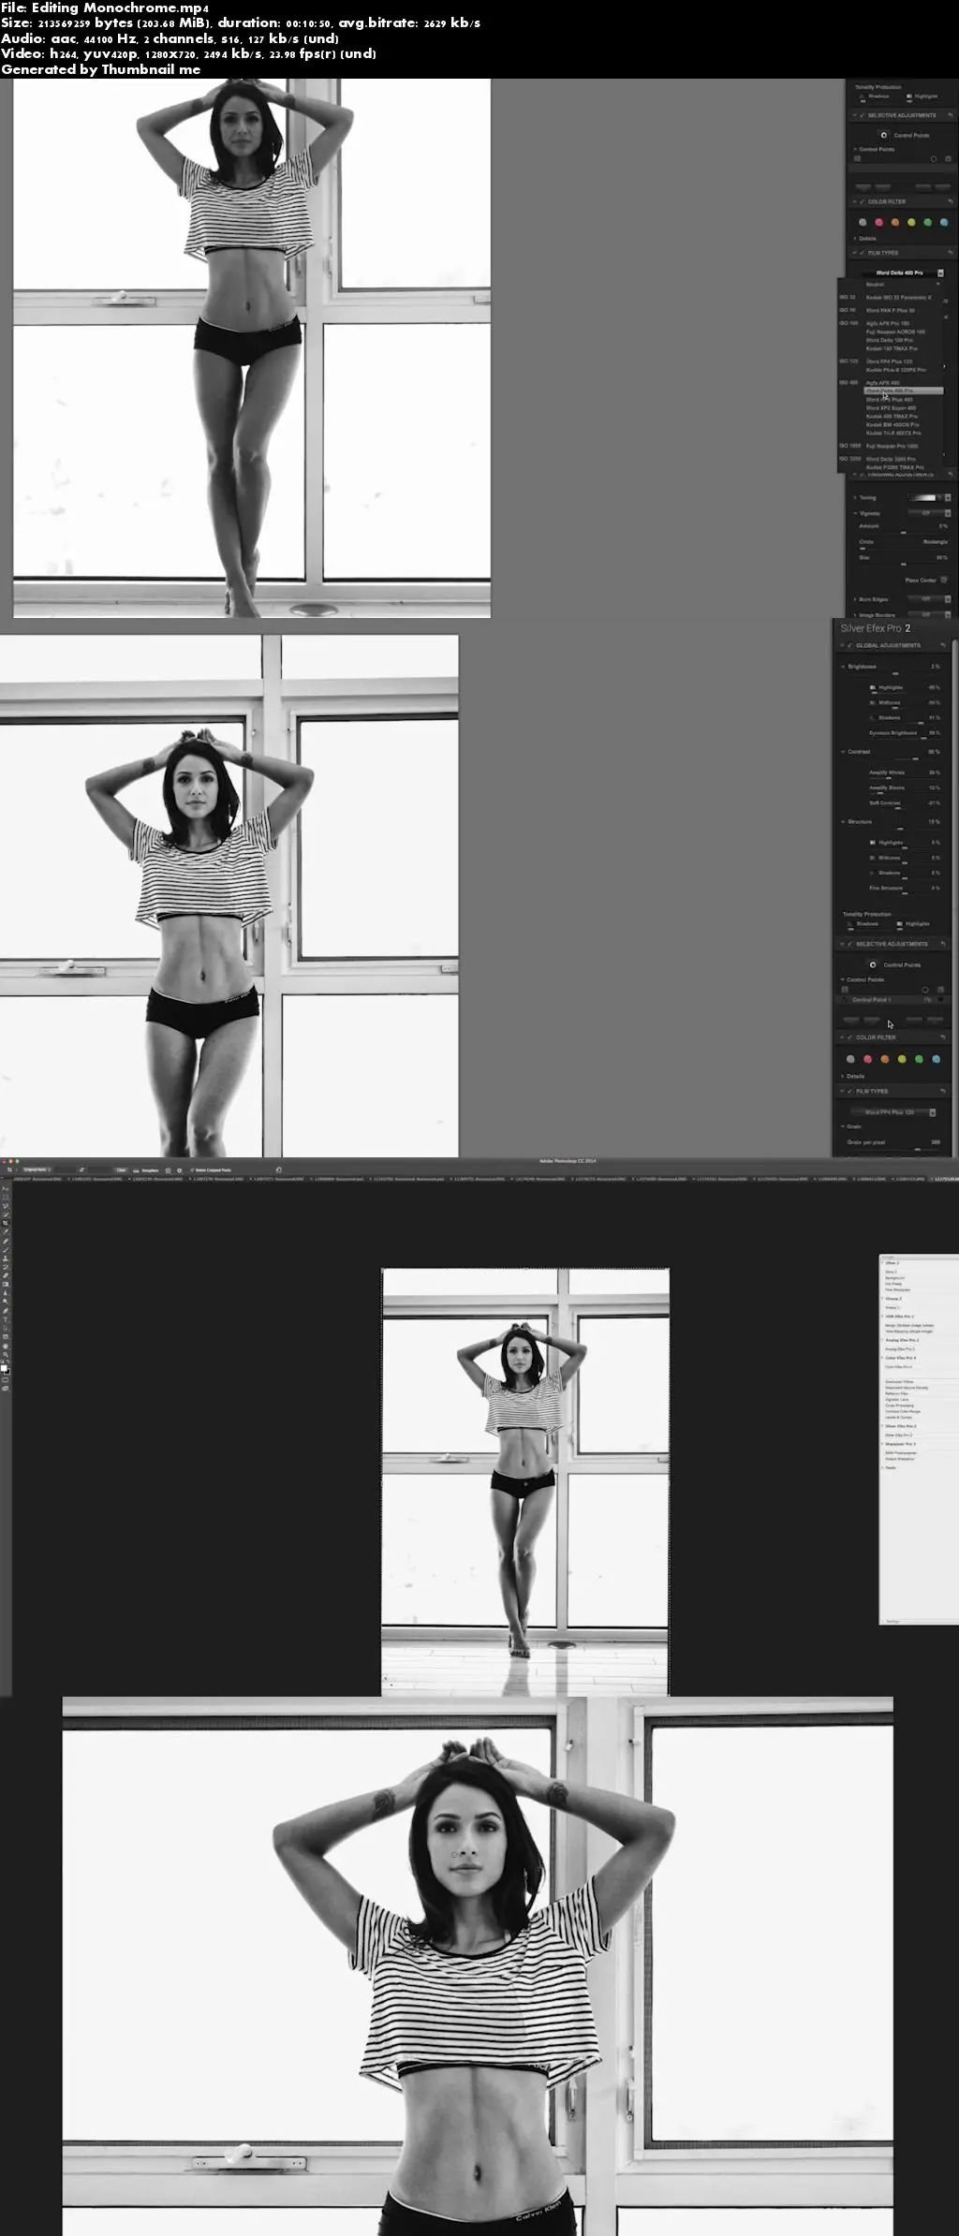
Task: Reset Film Types in the open film-list panel
Action: tap(951, 252)
